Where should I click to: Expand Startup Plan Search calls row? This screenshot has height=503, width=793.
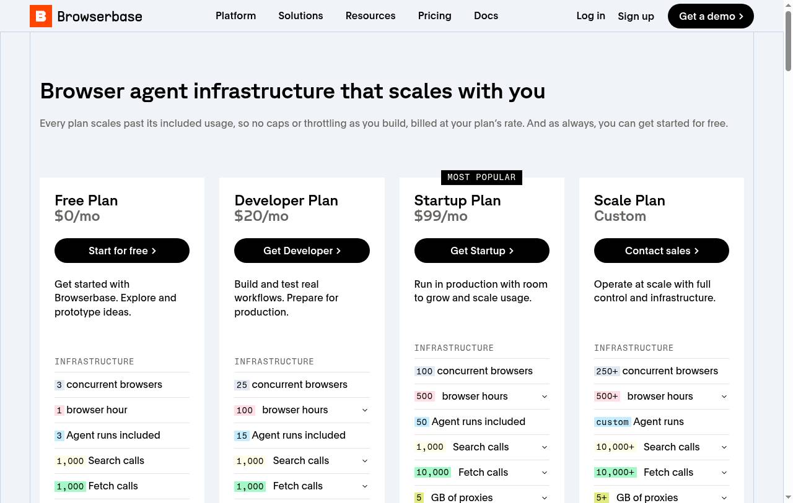pos(481,447)
